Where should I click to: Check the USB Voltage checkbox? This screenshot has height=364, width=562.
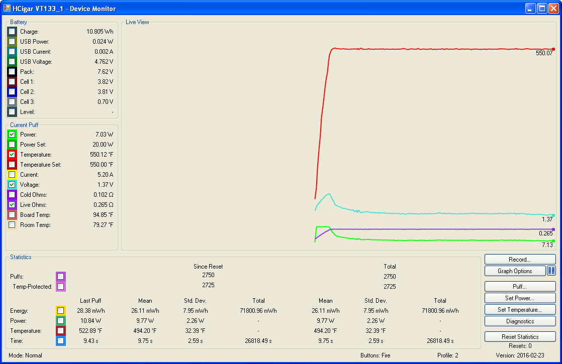click(x=12, y=62)
